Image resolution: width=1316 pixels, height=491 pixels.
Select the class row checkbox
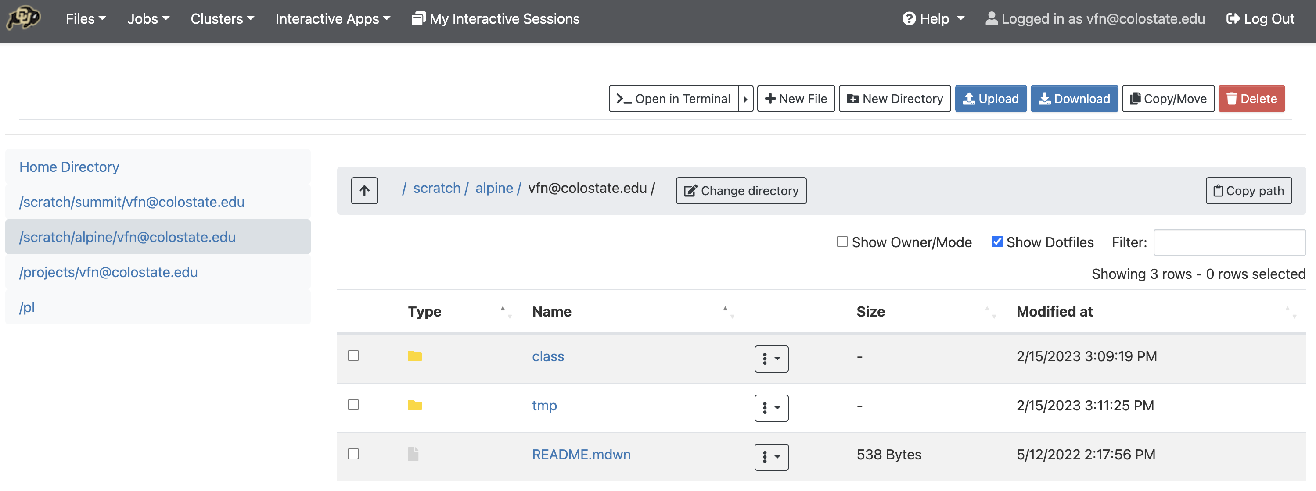353,356
